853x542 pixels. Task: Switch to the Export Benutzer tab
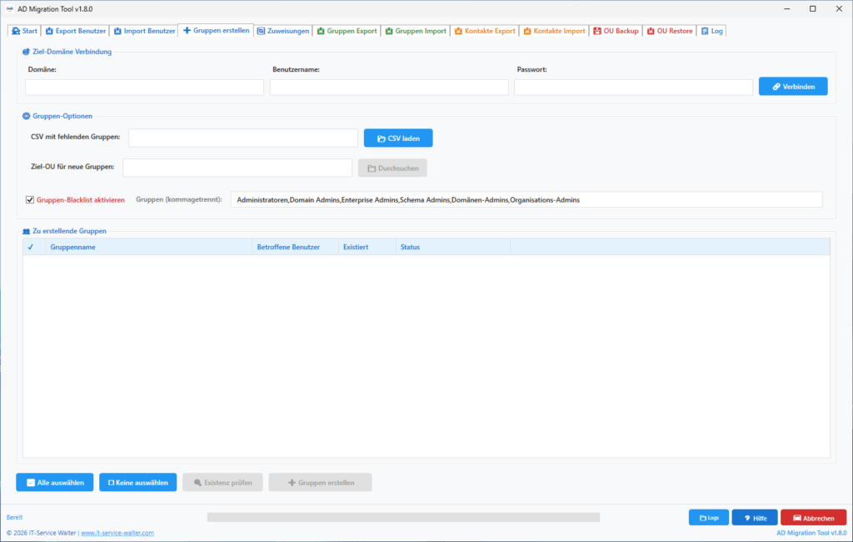click(x=76, y=31)
